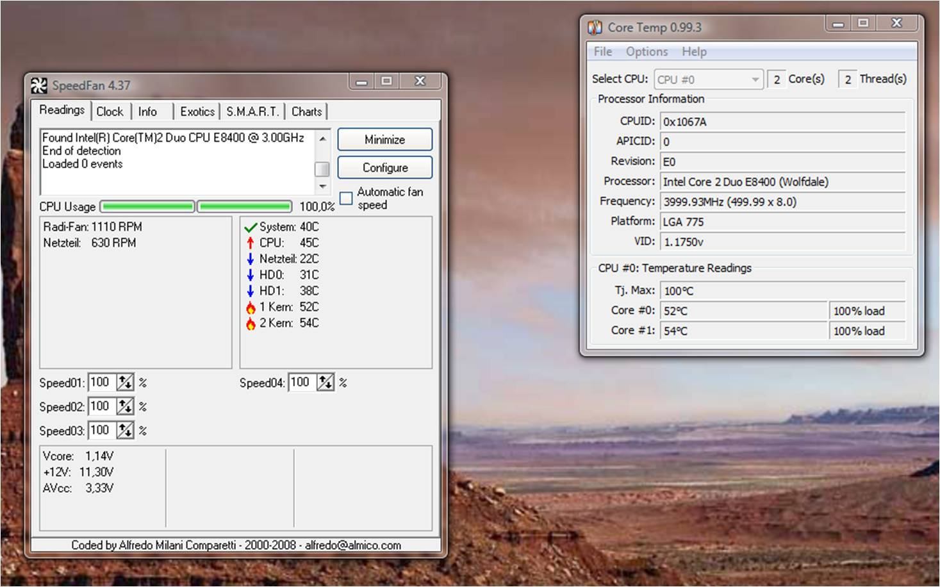Click the Revision field E0
The image size is (940, 587).
pos(782,161)
